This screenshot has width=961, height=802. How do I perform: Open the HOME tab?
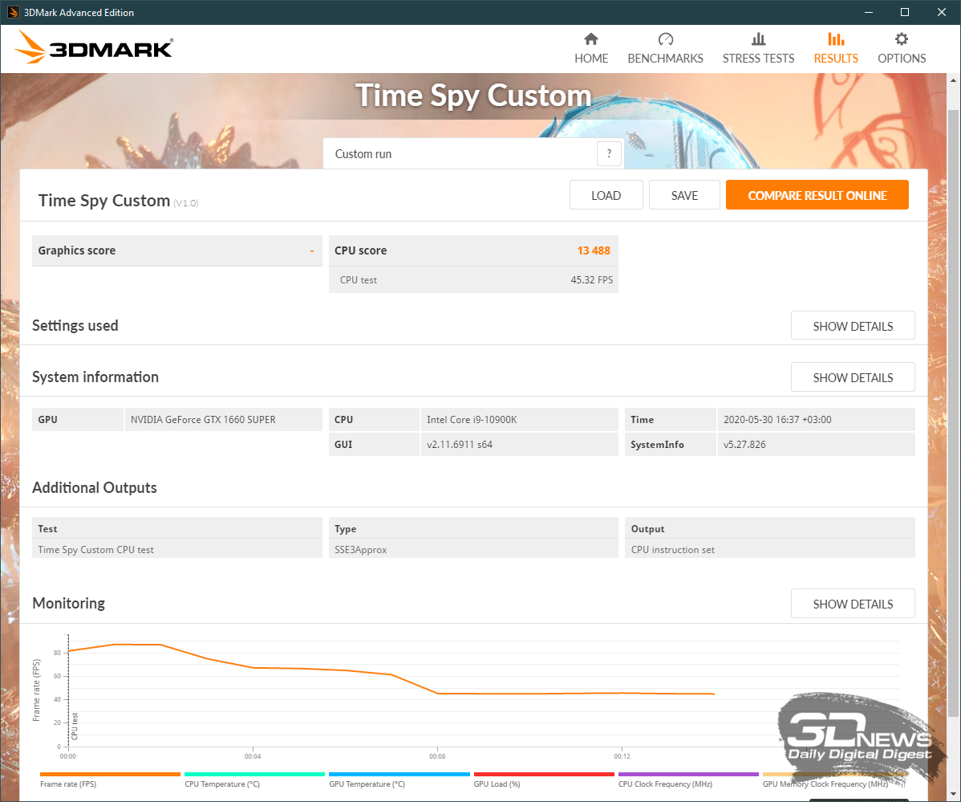tap(591, 48)
